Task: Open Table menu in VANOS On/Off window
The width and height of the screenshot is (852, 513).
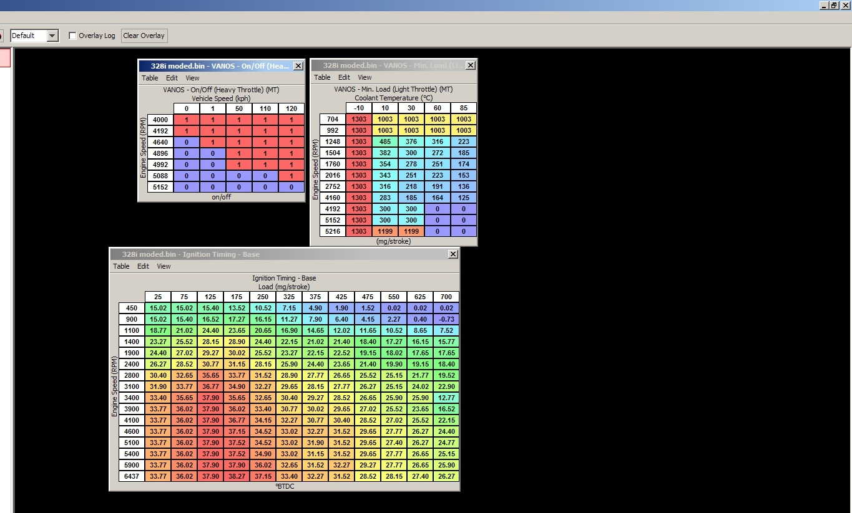Action: coord(150,78)
